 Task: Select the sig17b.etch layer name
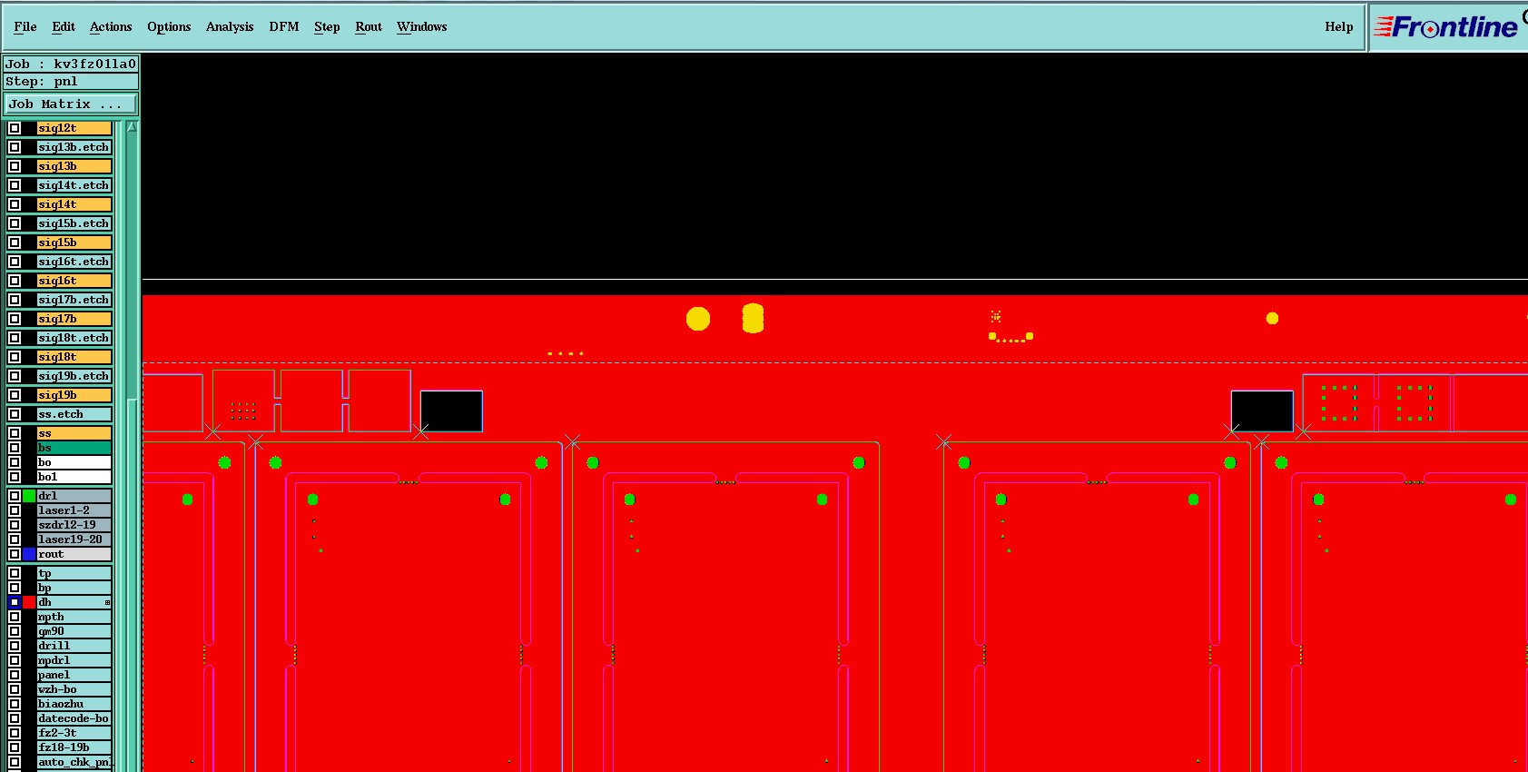coord(74,300)
